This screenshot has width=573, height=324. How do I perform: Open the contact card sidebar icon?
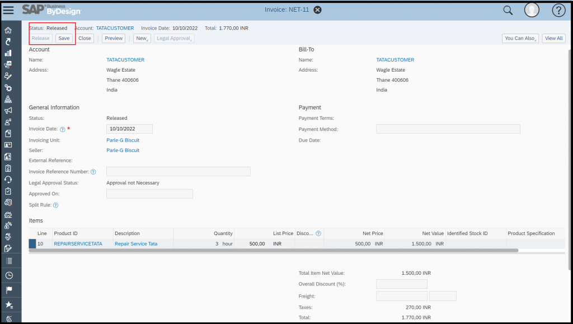click(8, 145)
